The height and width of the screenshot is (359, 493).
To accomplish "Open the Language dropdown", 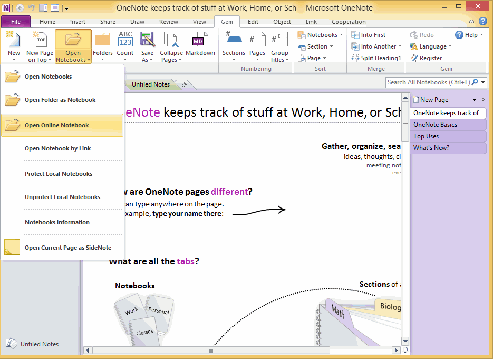I will pyautogui.click(x=450, y=46).
